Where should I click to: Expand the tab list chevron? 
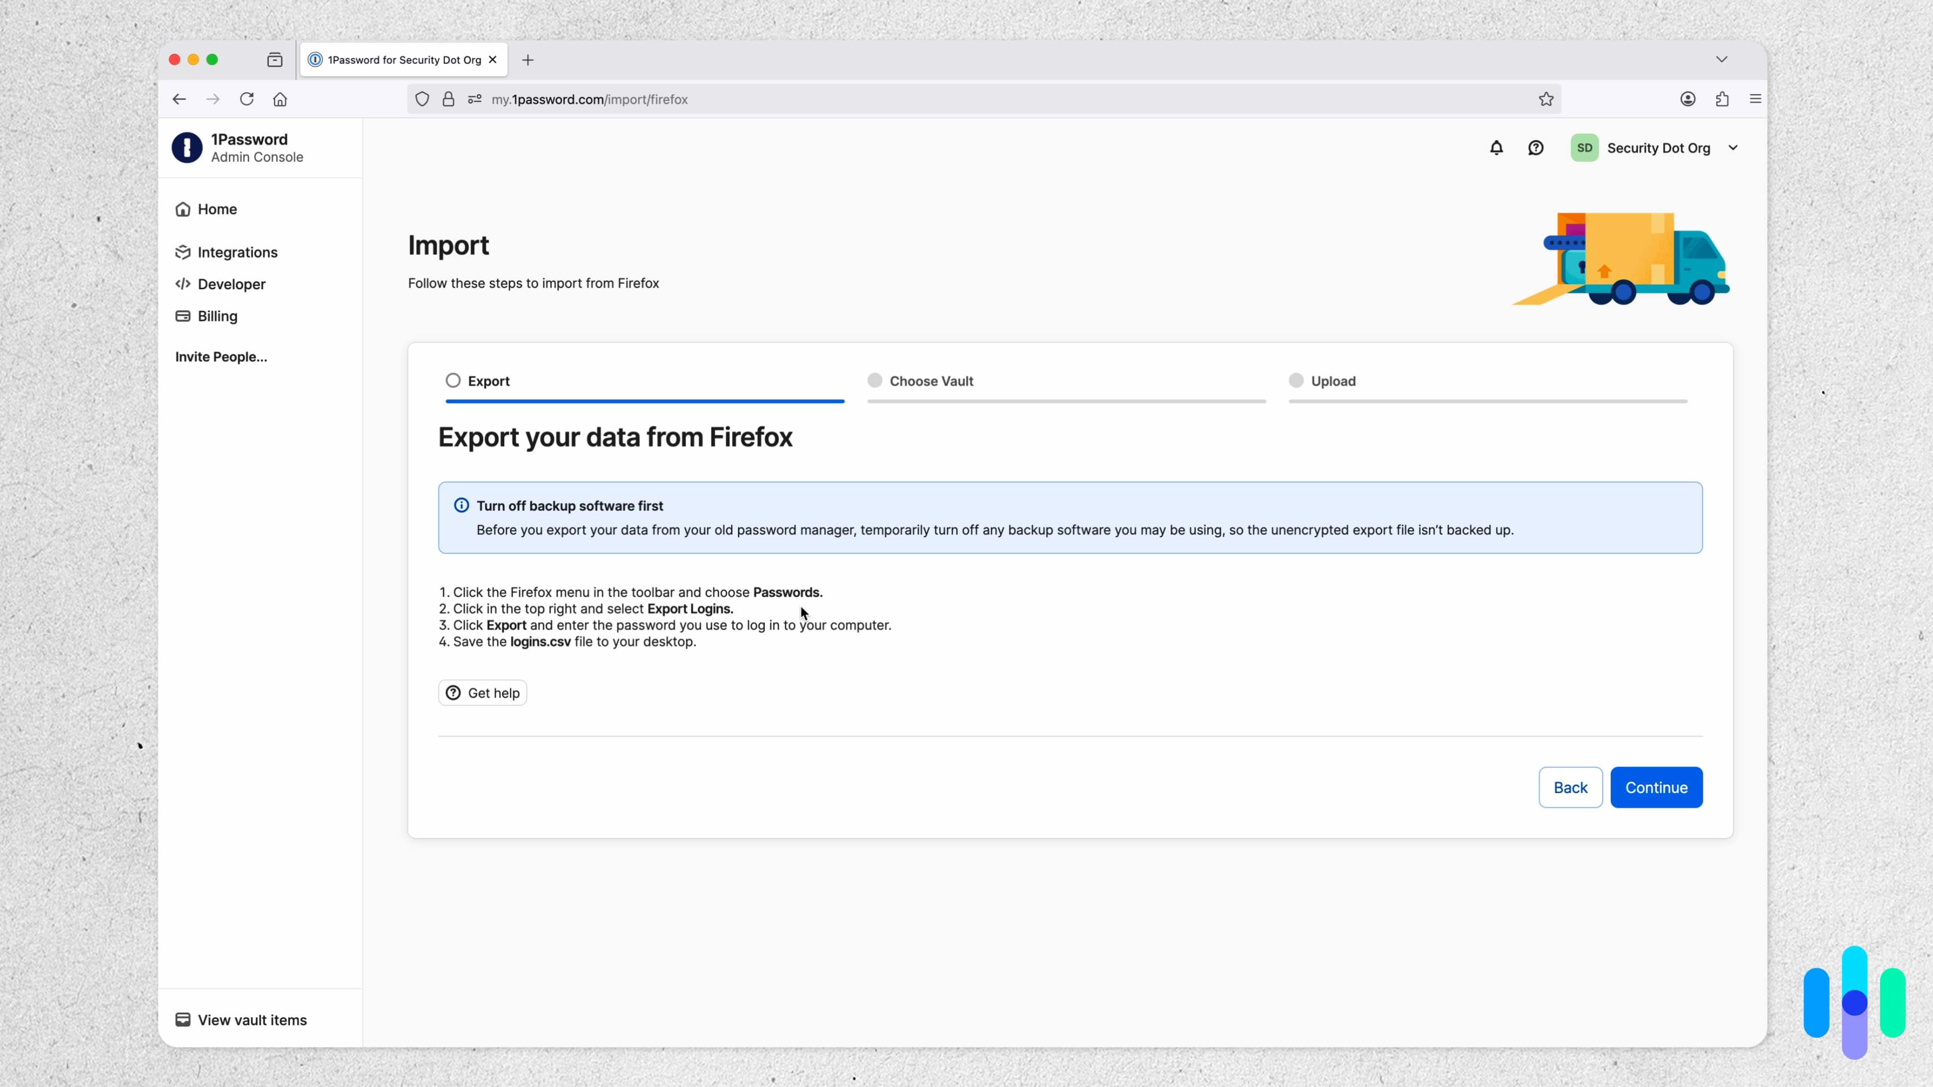(1722, 59)
